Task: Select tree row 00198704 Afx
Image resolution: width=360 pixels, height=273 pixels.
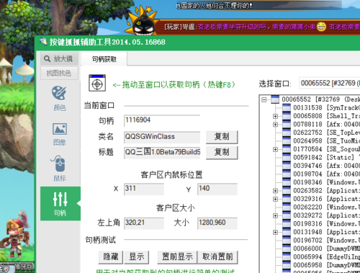Action: (x=326, y=174)
